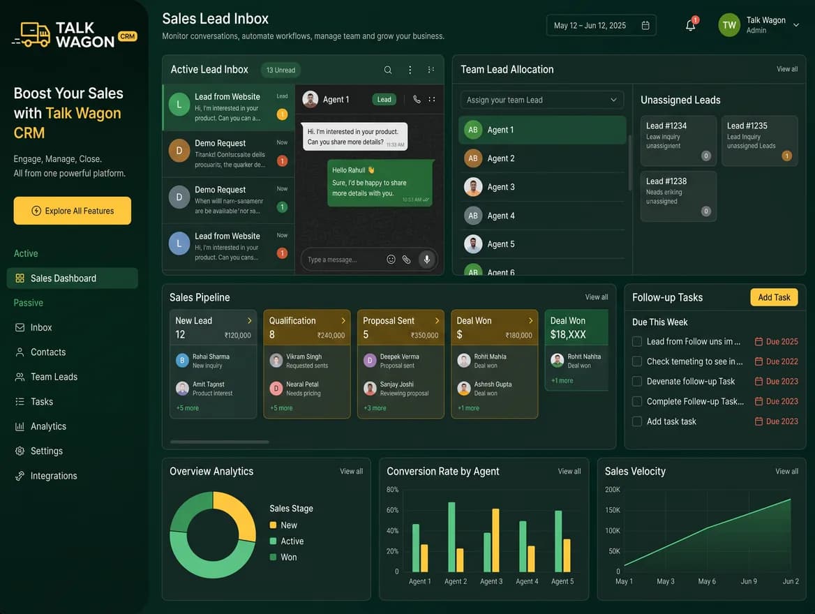The image size is (815, 614).
Task: Click Explore All Features button
Action: pyautogui.click(x=73, y=211)
